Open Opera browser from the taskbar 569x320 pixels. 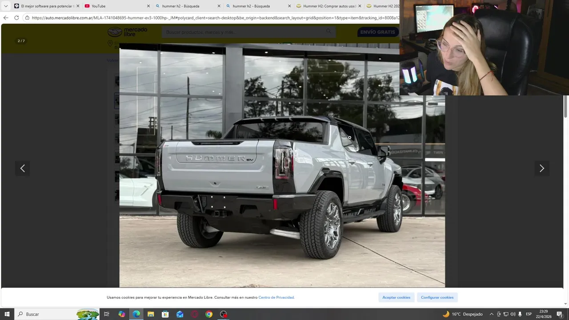click(x=194, y=314)
